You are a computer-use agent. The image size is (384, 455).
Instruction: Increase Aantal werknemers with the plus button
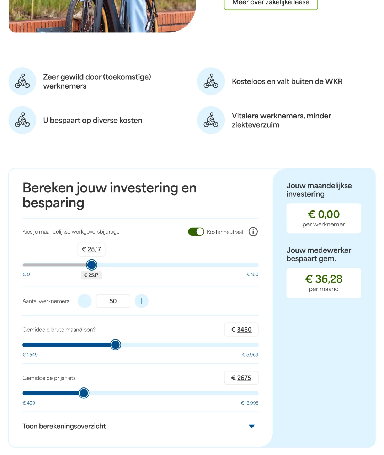[x=142, y=301]
